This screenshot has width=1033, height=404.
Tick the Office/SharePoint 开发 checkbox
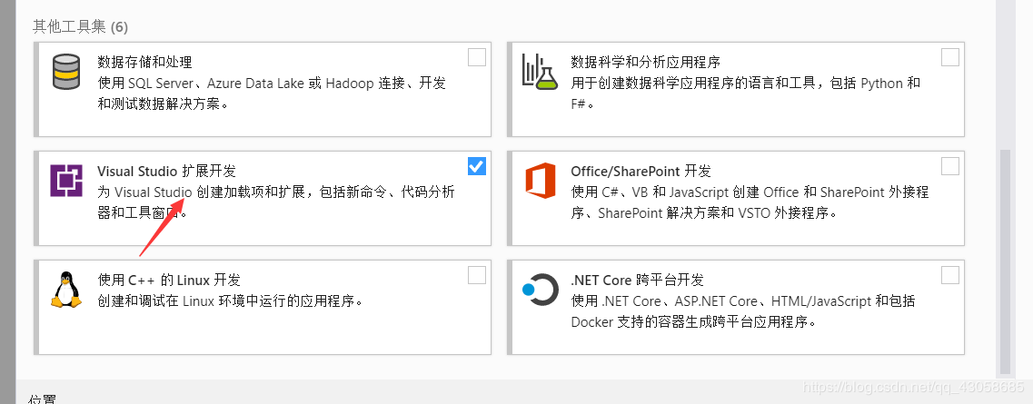950,166
